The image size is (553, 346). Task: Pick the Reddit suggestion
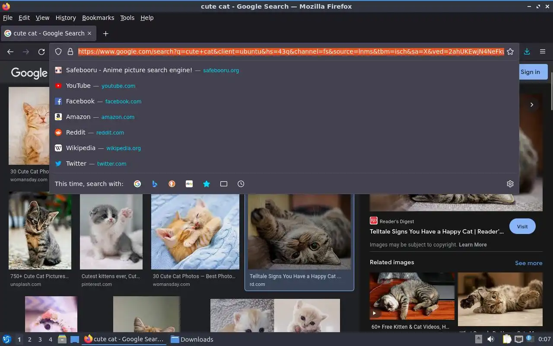tap(284, 132)
